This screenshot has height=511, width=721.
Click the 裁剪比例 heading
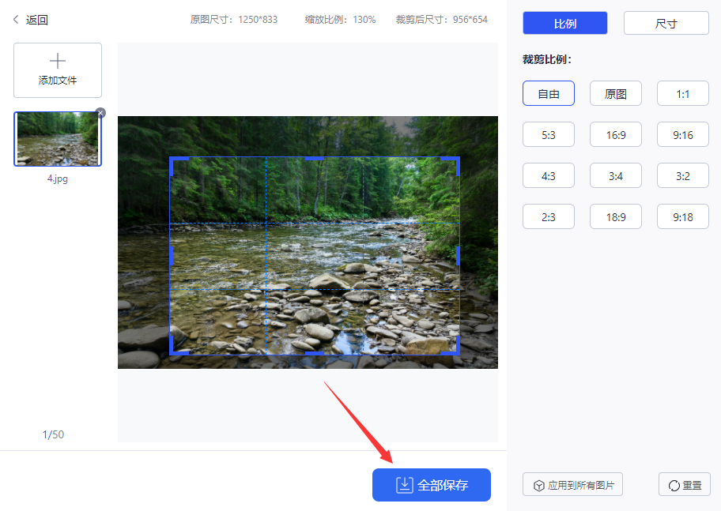[x=547, y=59]
